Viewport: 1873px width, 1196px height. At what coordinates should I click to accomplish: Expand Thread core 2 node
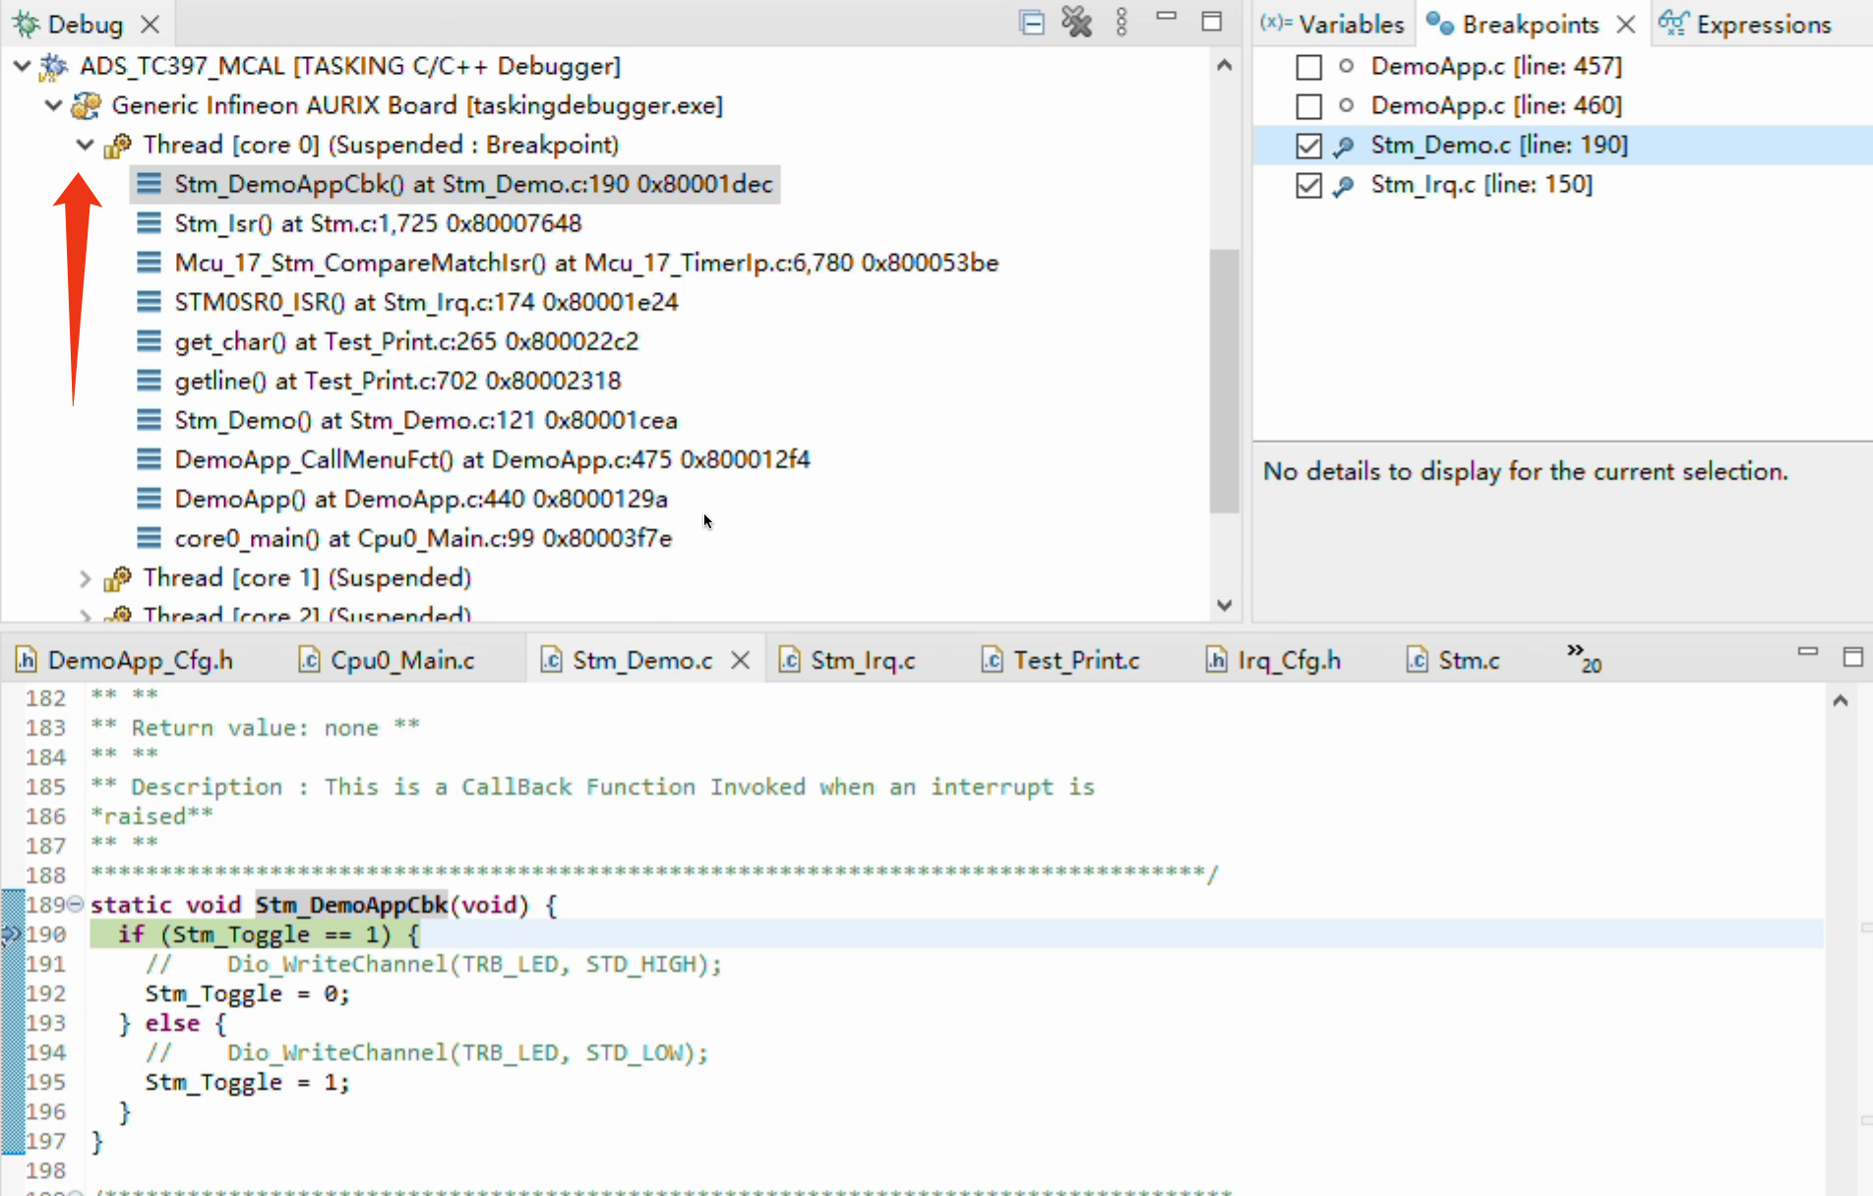86,616
